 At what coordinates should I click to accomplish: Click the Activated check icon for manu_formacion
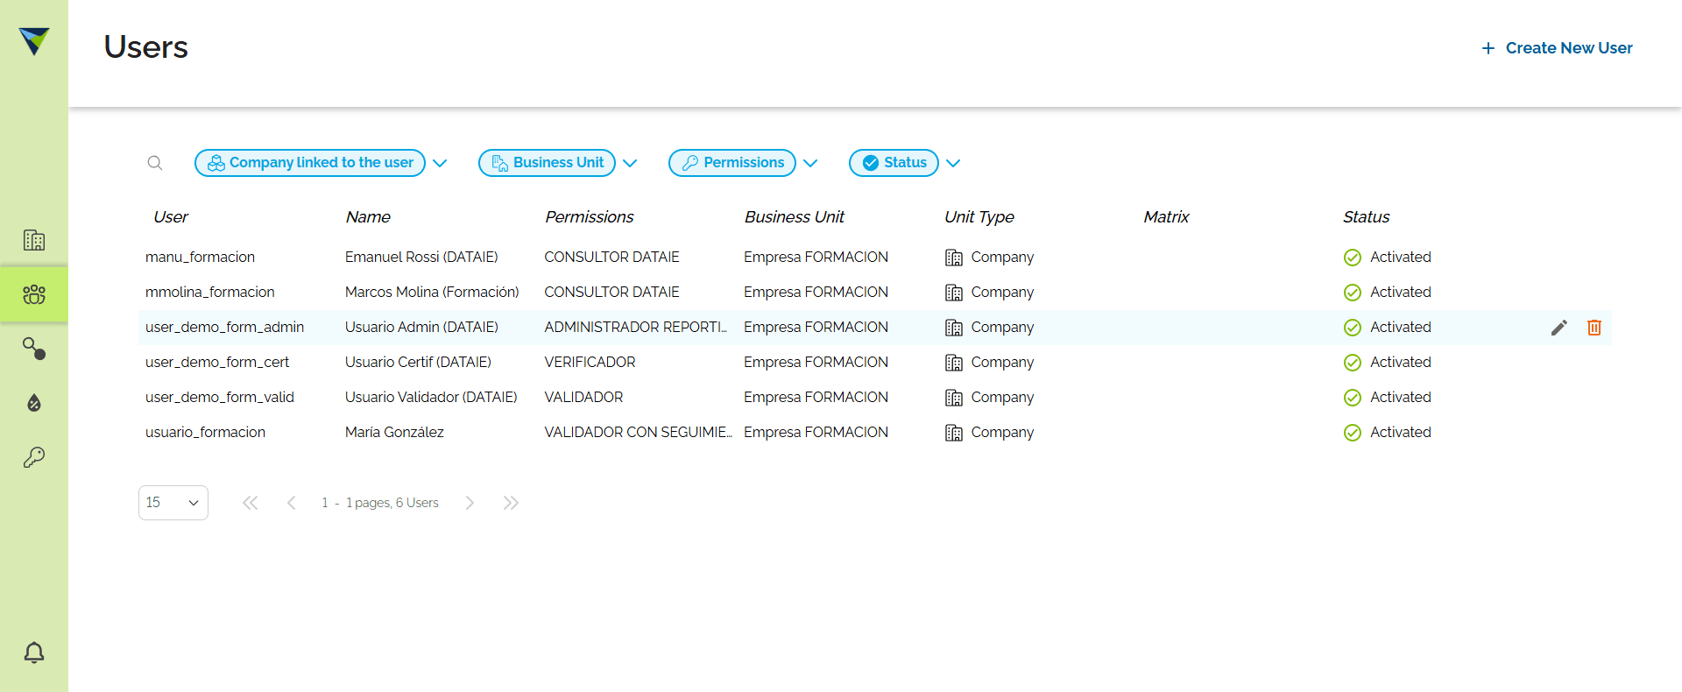pos(1353,258)
